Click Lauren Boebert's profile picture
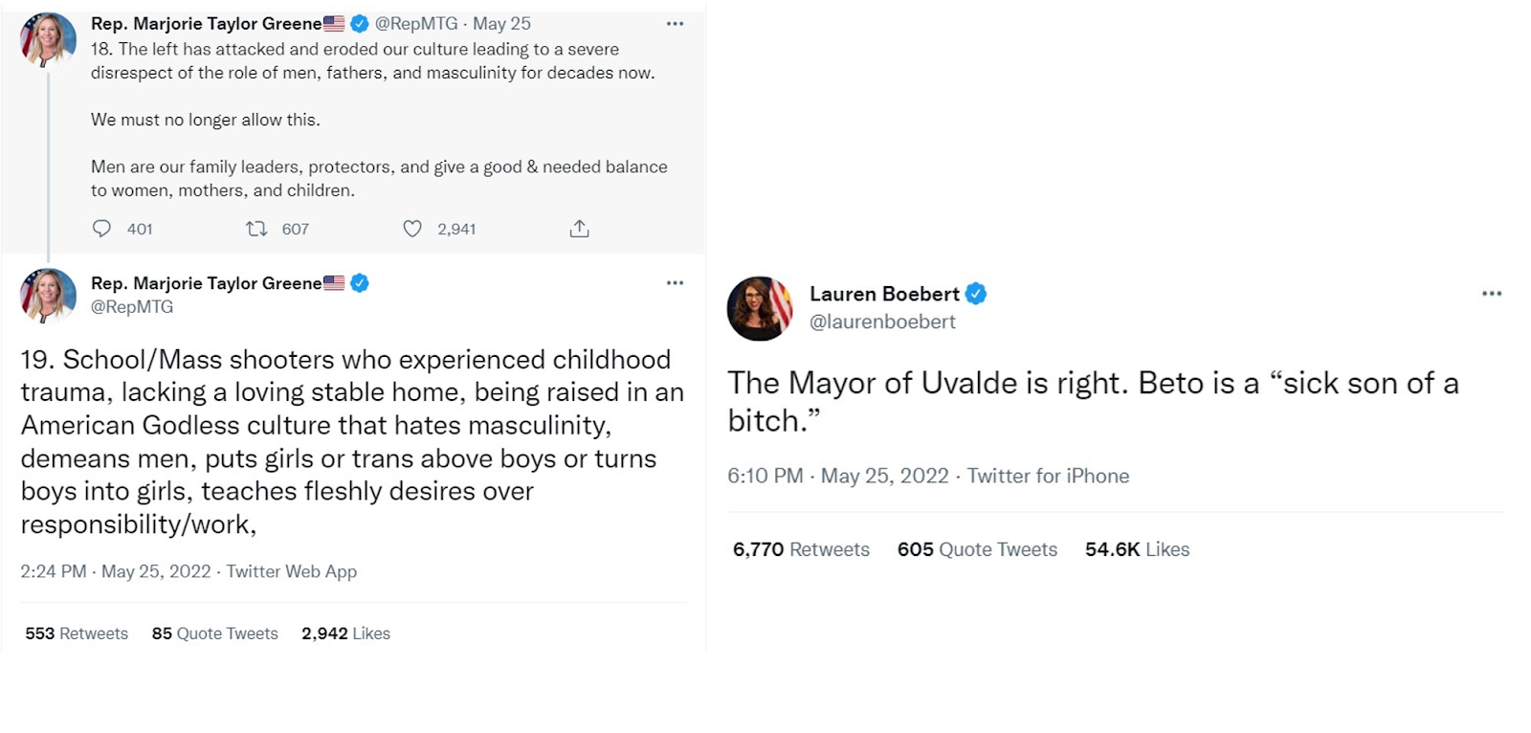Image resolution: width=1531 pixels, height=733 pixels. [760, 308]
